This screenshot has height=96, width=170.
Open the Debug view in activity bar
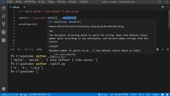click(x=3, y=32)
